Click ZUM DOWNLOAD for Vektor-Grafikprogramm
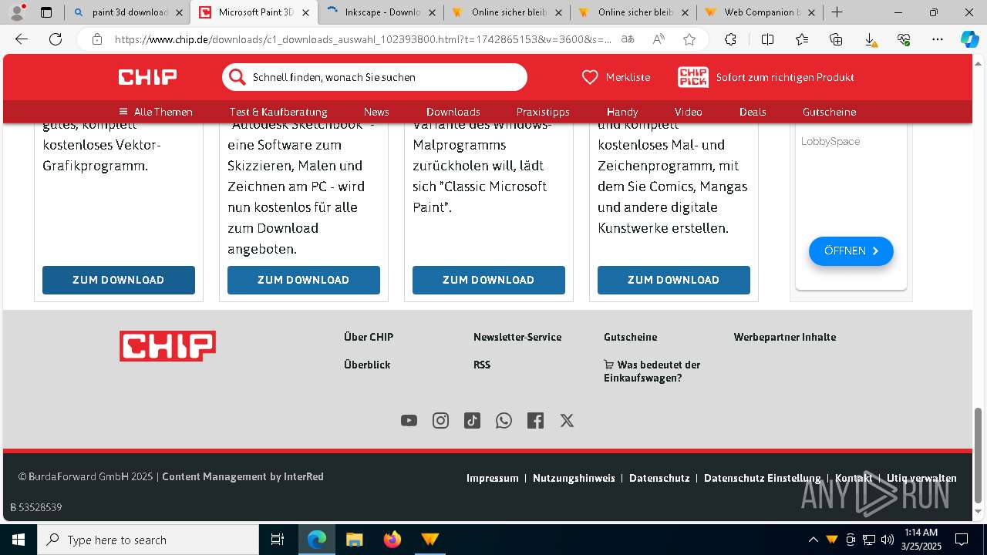Viewport: 987px width, 555px height. [x=119, y=280]
